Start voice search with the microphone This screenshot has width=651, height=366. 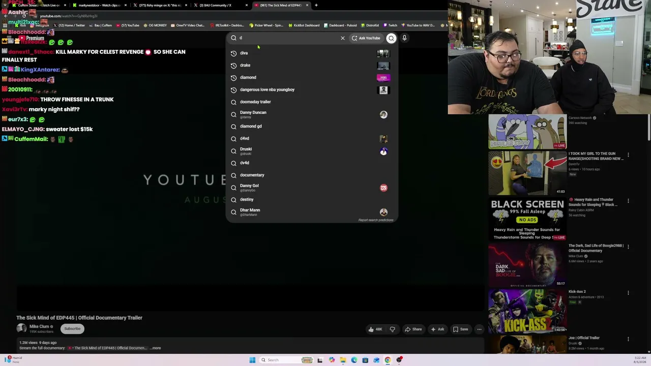(404, 38)
